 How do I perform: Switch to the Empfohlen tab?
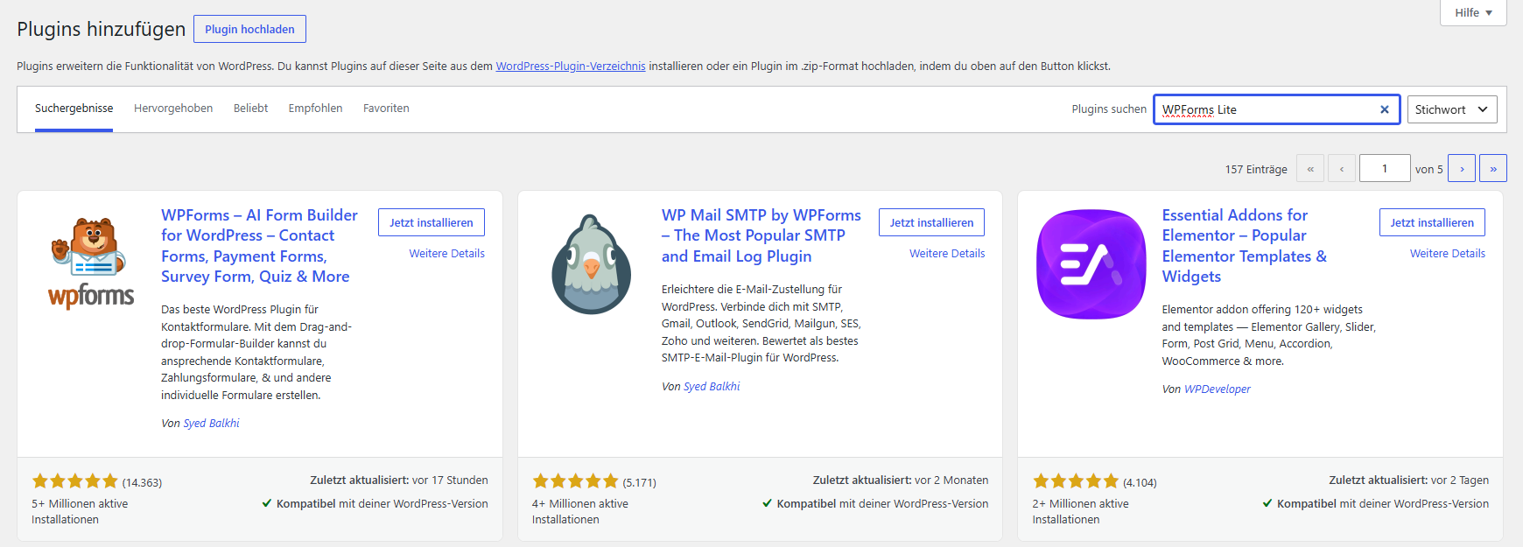(x=316, y=109)
